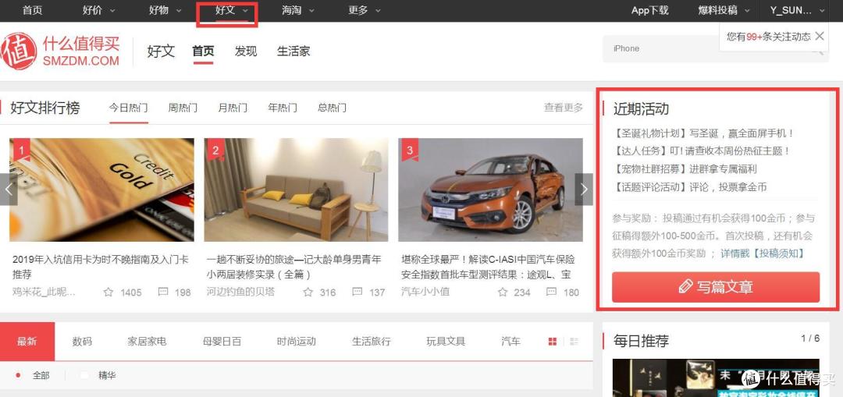This screenshot has width=843, height=397.
Task: Select the 汽车 category tab
Action: click(x=510, y=341)
